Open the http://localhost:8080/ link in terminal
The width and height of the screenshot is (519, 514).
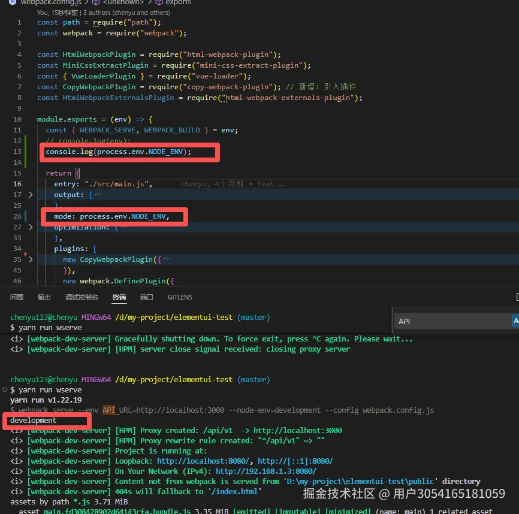coord(203,461)
